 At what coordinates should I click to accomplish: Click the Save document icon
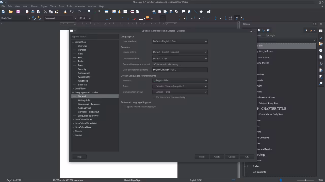(18, 12)
